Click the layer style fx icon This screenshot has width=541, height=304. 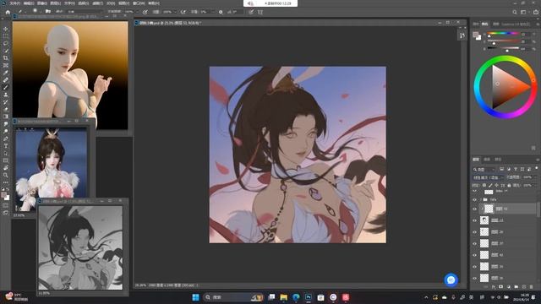pyautogui.click(x=494, y=286)
